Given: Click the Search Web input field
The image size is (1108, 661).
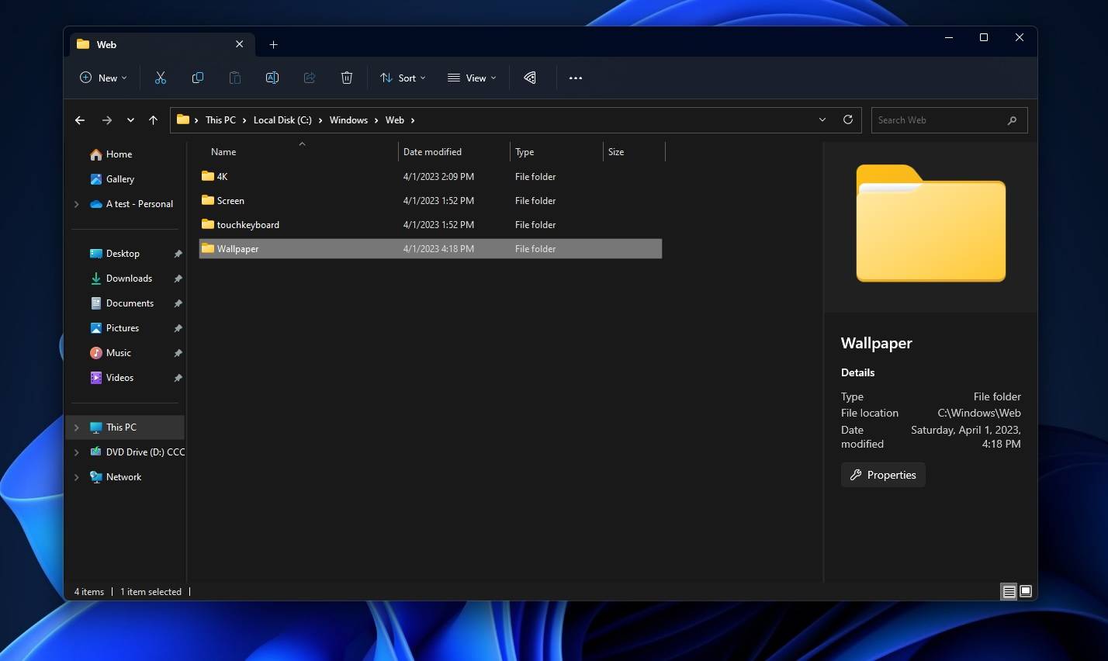Looking at the screenshot, I should pos(939,119).
